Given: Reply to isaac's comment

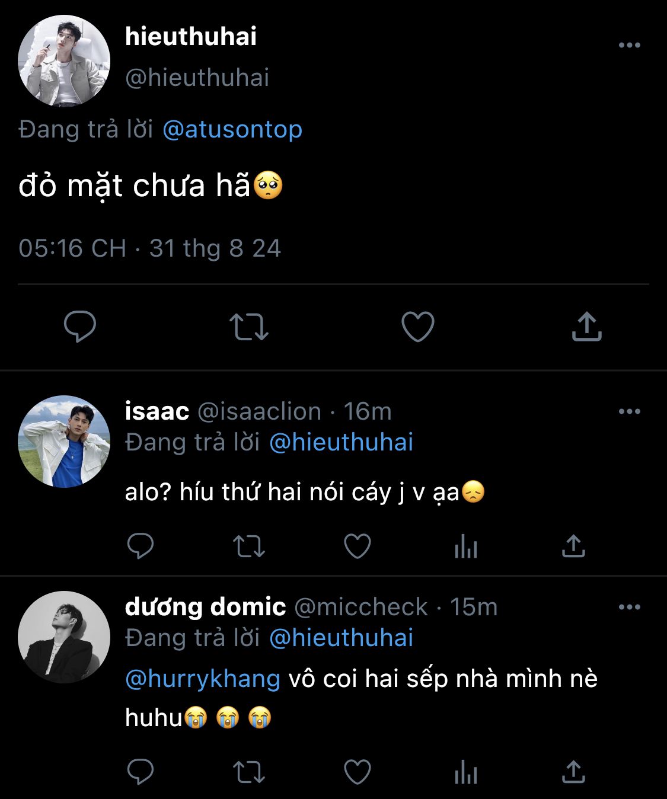Looking at the screenshot, I should tap(141, 546).
